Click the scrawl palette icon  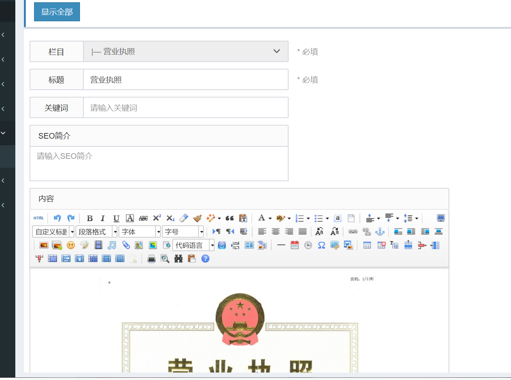tap(84, 245)
